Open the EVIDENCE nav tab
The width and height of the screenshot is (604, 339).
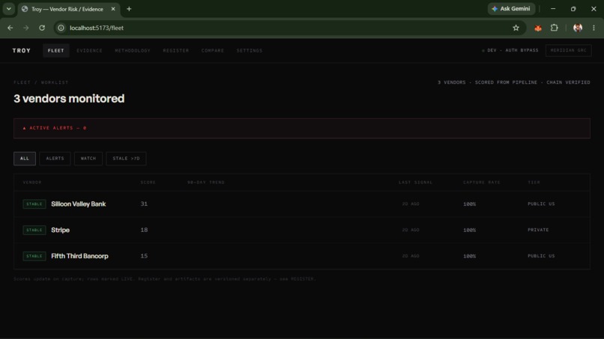coord(89,50)
